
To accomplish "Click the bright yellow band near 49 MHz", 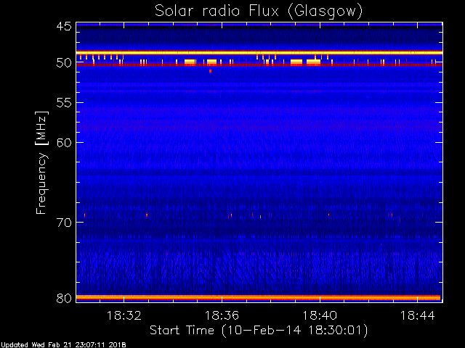I will point(259,53).
